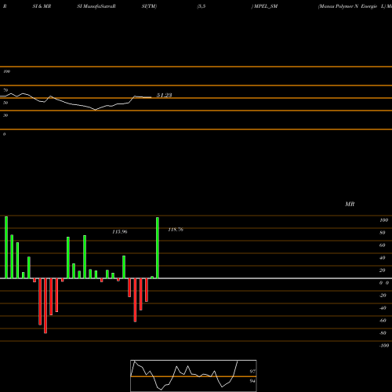Click the 'SI & MR' header text
The height and width of the screenshot is (392, 392).
coord(42,6)
